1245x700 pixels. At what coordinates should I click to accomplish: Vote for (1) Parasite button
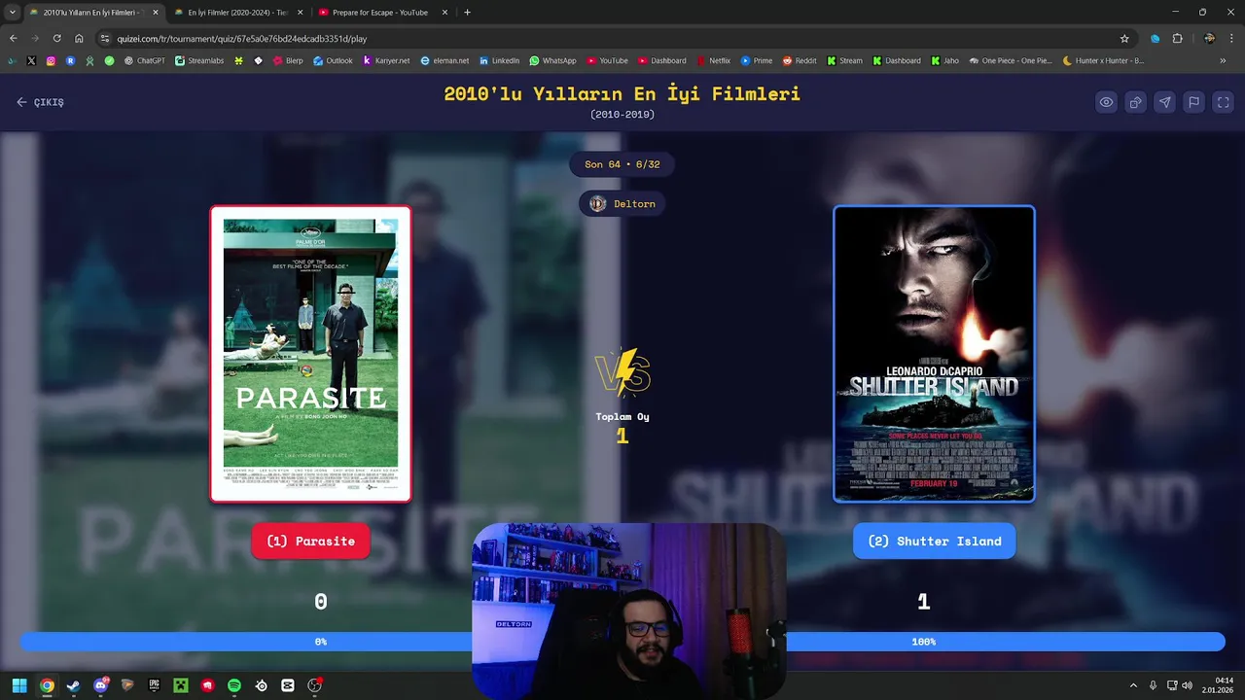[x=311, y=542]
